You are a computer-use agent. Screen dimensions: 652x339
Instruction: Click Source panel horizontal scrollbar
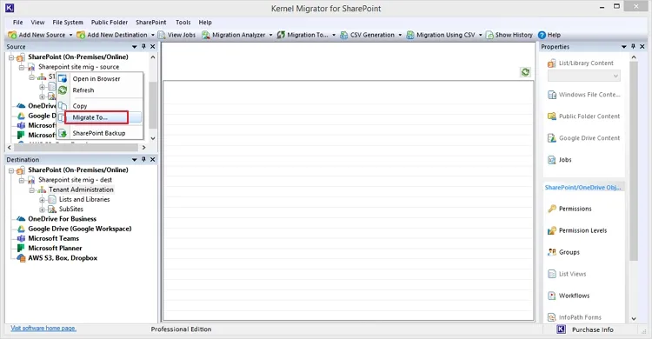77,147
